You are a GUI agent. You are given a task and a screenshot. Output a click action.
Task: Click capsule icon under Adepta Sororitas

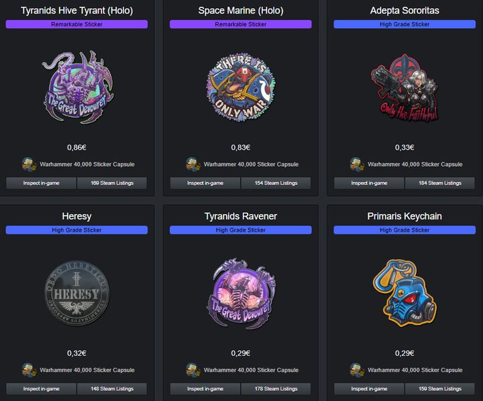356,165
